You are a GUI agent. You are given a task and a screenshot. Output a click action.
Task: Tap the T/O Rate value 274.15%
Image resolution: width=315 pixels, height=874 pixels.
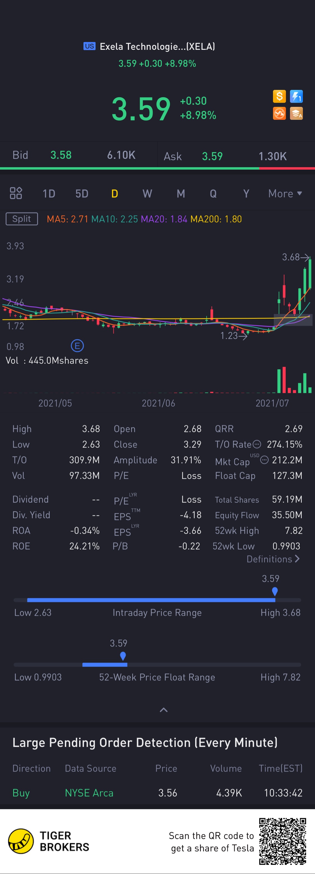284,444
